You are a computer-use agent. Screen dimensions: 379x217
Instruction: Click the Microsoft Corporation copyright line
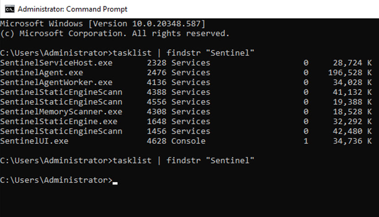pyautogui.click(x=115, y=33)
